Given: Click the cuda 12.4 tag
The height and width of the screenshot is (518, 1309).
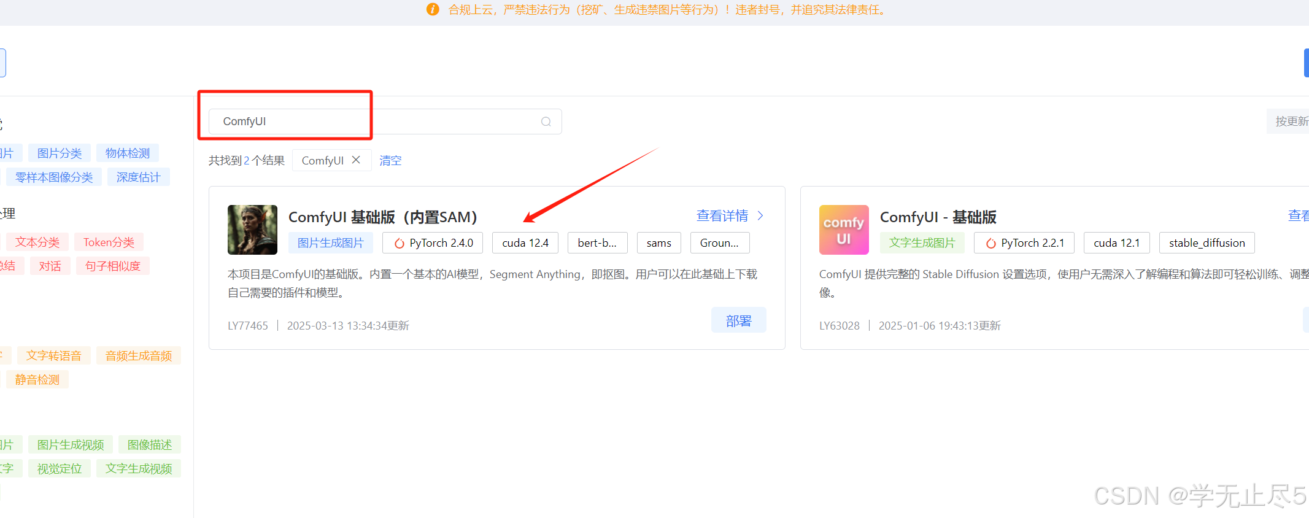Looking at the screenshot, I should coord(525,243).
